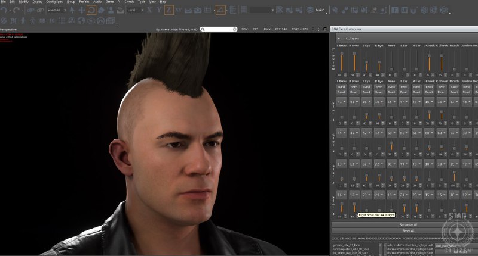Open L Eye Slot 2 dropdown showing 52

click(366, 133)
